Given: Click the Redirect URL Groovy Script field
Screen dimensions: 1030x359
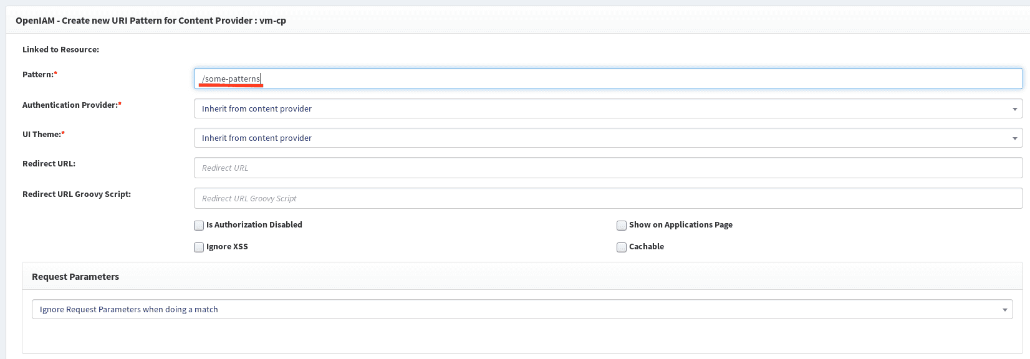Looking at the screenshot, I should pos(608,198).
